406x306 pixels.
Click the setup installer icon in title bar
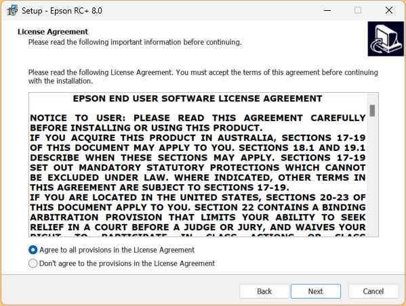12,11
